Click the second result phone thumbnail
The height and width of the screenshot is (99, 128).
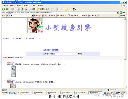[x=13, y=86]
